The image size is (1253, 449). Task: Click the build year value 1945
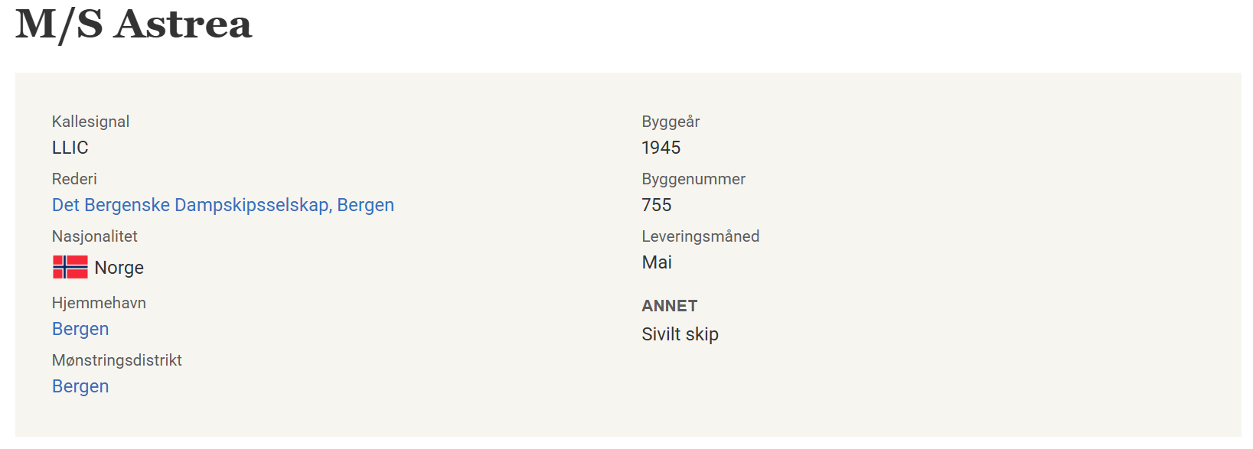click(661, 148)
